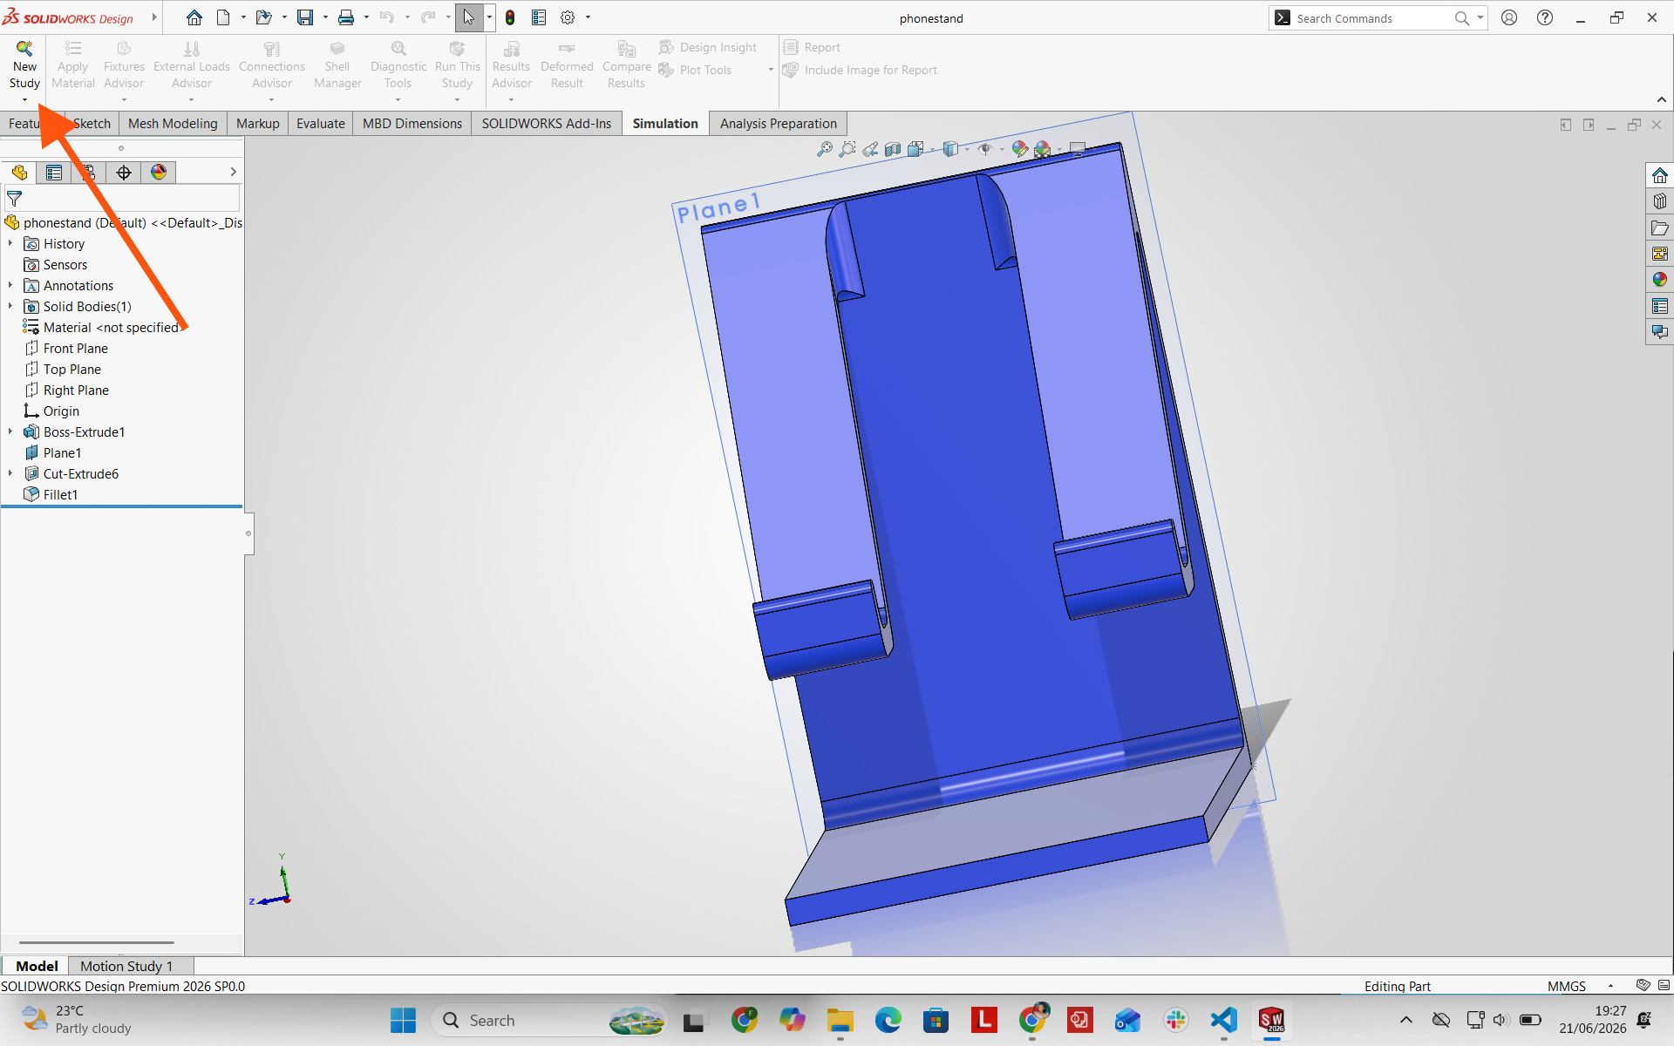Open the FeatureManager Design Tree tab

tap(19, 173)
